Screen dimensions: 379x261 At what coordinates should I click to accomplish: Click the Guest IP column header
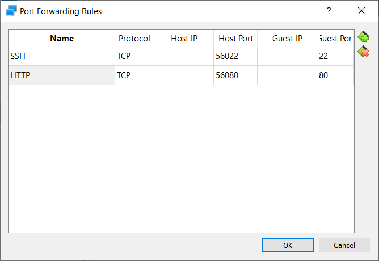[287, 39]
